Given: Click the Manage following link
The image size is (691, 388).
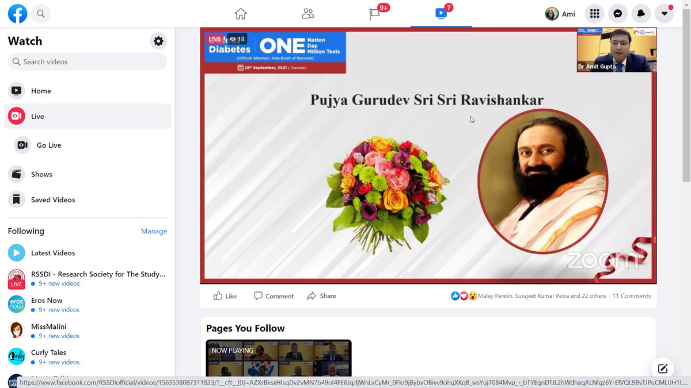Looking at the screenshot, I should click(x=154, y=231).
